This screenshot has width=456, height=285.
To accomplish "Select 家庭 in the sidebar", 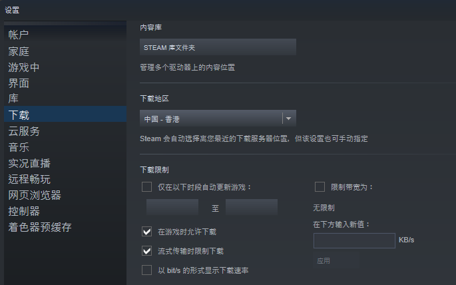I will click(x=19, y=51).
